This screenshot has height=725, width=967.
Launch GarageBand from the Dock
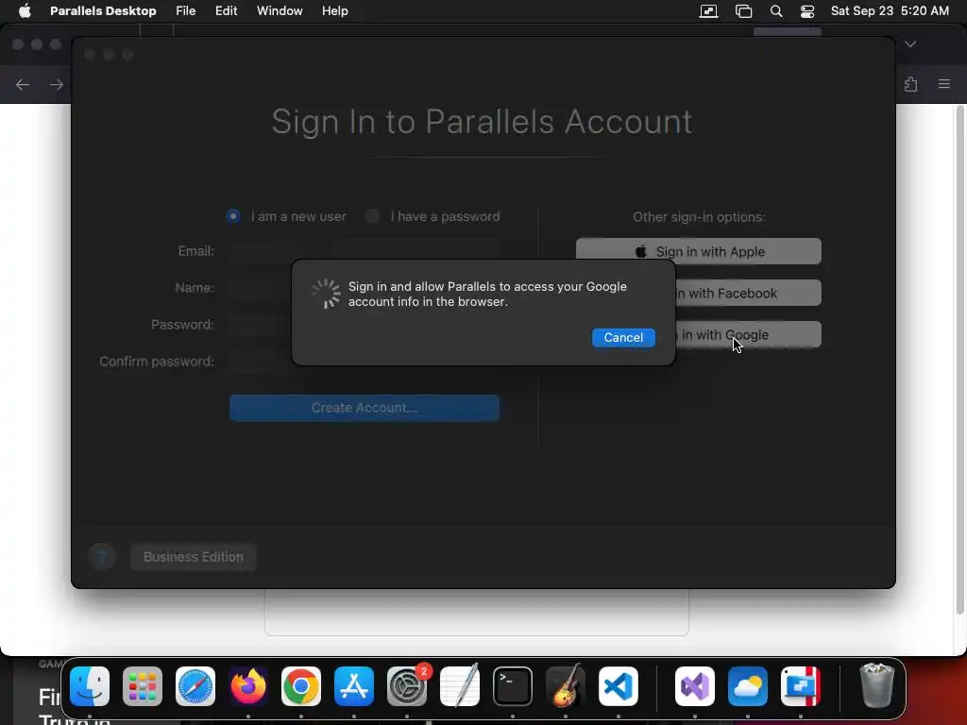coord(566,686)
